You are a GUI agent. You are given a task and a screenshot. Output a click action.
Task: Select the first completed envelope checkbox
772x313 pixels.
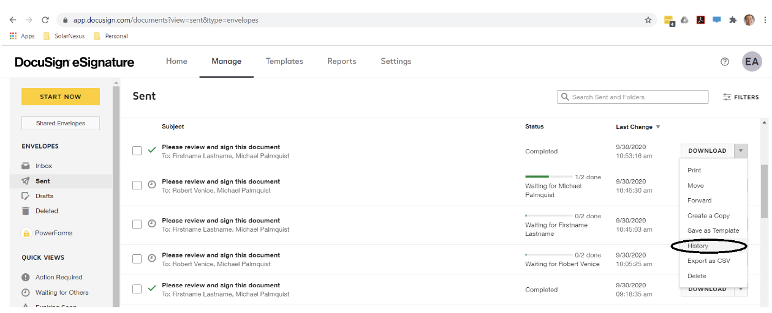point(137,151)
